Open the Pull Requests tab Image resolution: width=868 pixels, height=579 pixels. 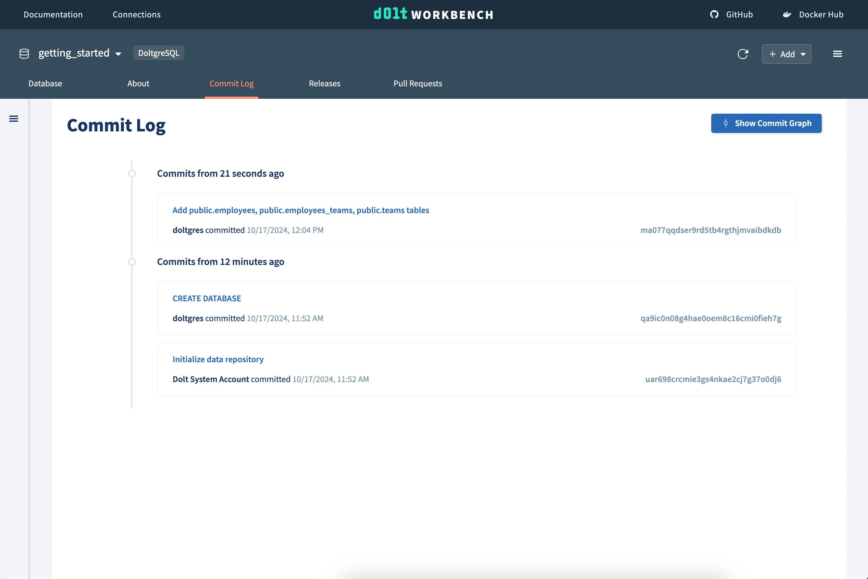tap(418, 84)
